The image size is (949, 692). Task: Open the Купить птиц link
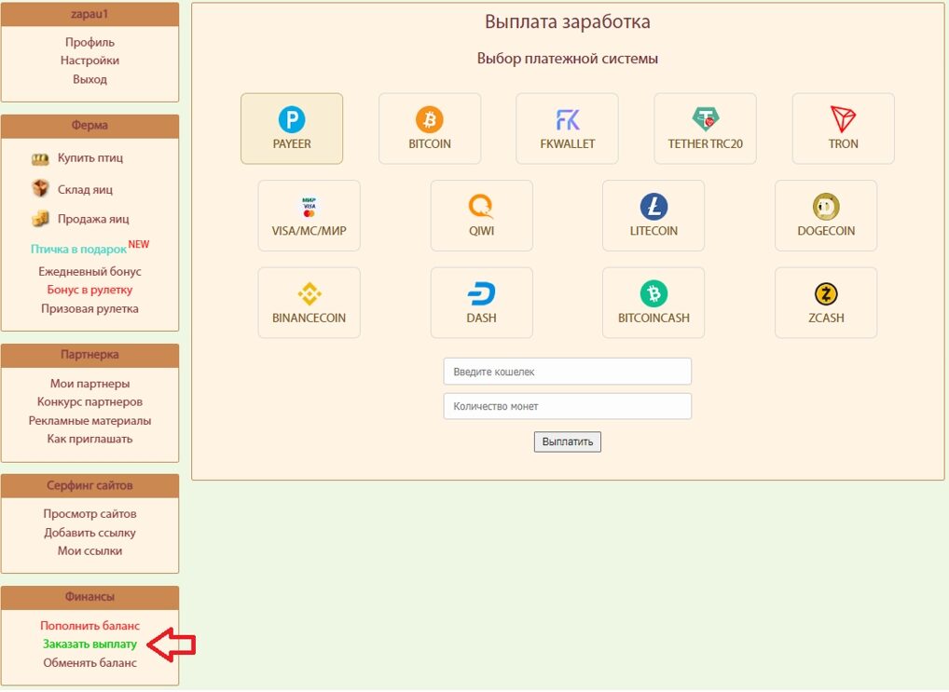pyautogui.click(x=90, y=158)
